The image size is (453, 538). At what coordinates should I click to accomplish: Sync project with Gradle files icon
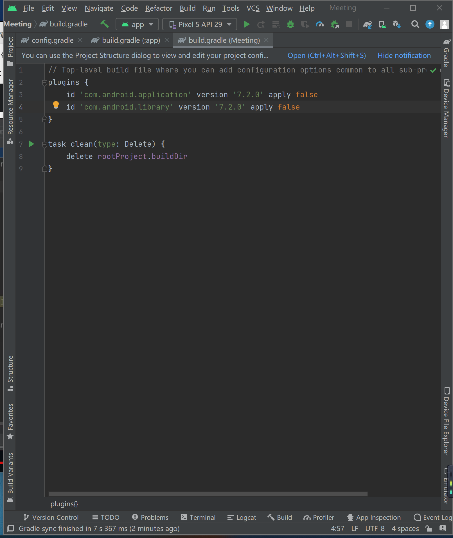coord(368,24)
